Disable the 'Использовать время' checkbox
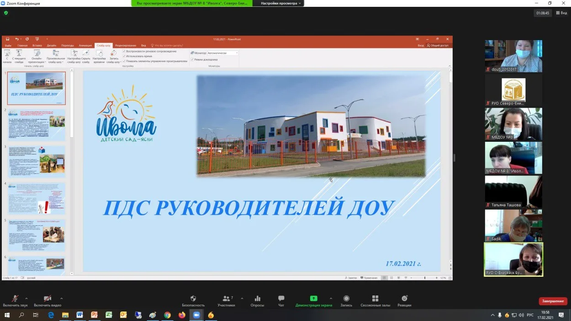Image resolution: width=571 pixels, height=321 pixels. tap(123, 57)
